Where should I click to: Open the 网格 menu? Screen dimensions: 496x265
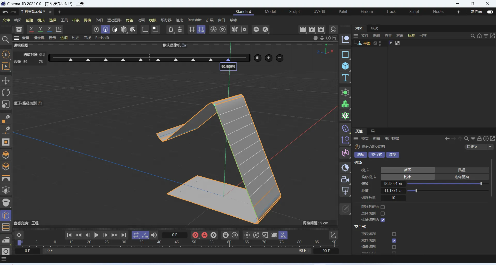(x=88, y=20)
